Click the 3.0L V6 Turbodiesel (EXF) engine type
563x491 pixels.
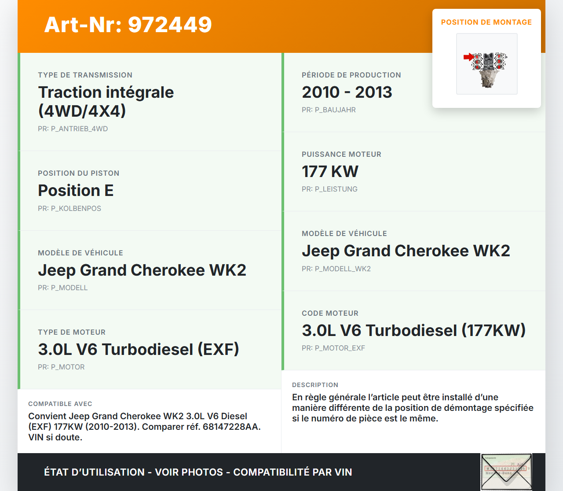click(139, 349)
